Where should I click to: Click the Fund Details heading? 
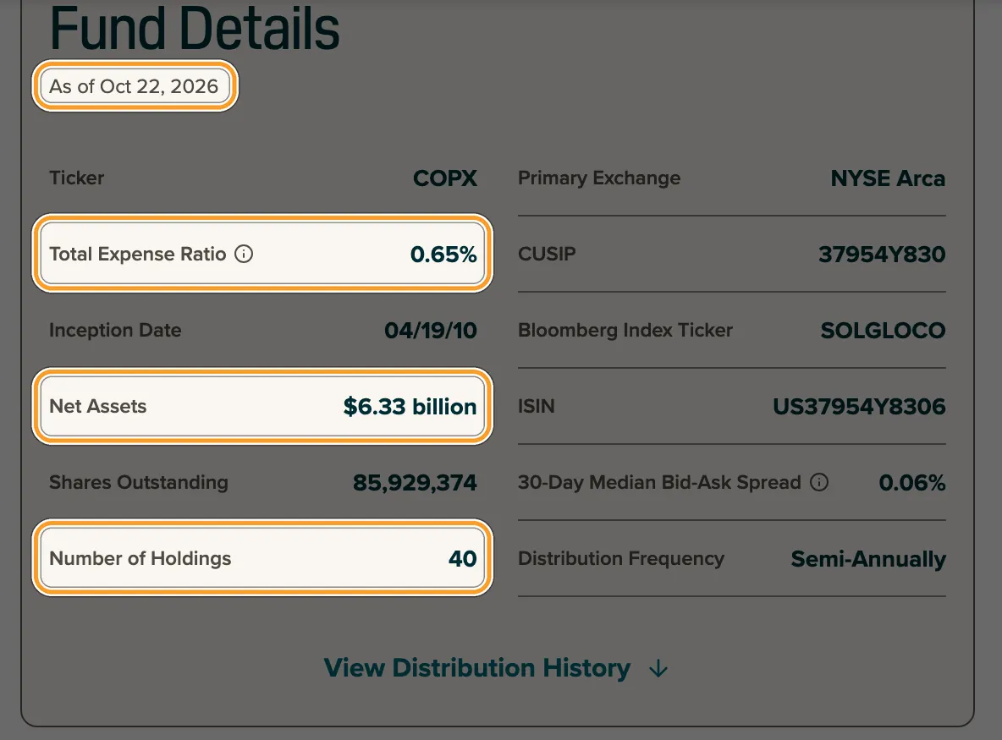click(195, 28)
